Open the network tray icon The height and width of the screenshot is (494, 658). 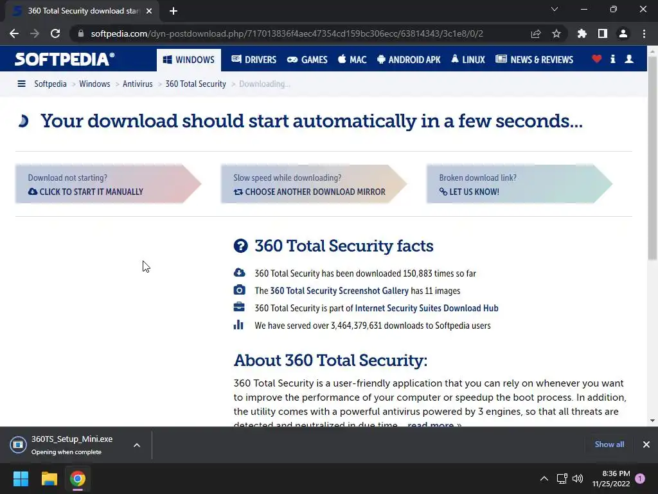point(562,479)
